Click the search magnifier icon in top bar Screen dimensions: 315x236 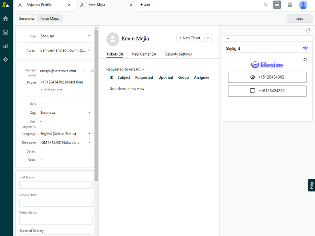point(266,5)
